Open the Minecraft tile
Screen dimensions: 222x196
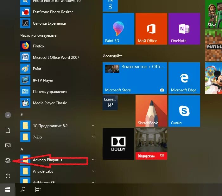click(x=213, y=45)
